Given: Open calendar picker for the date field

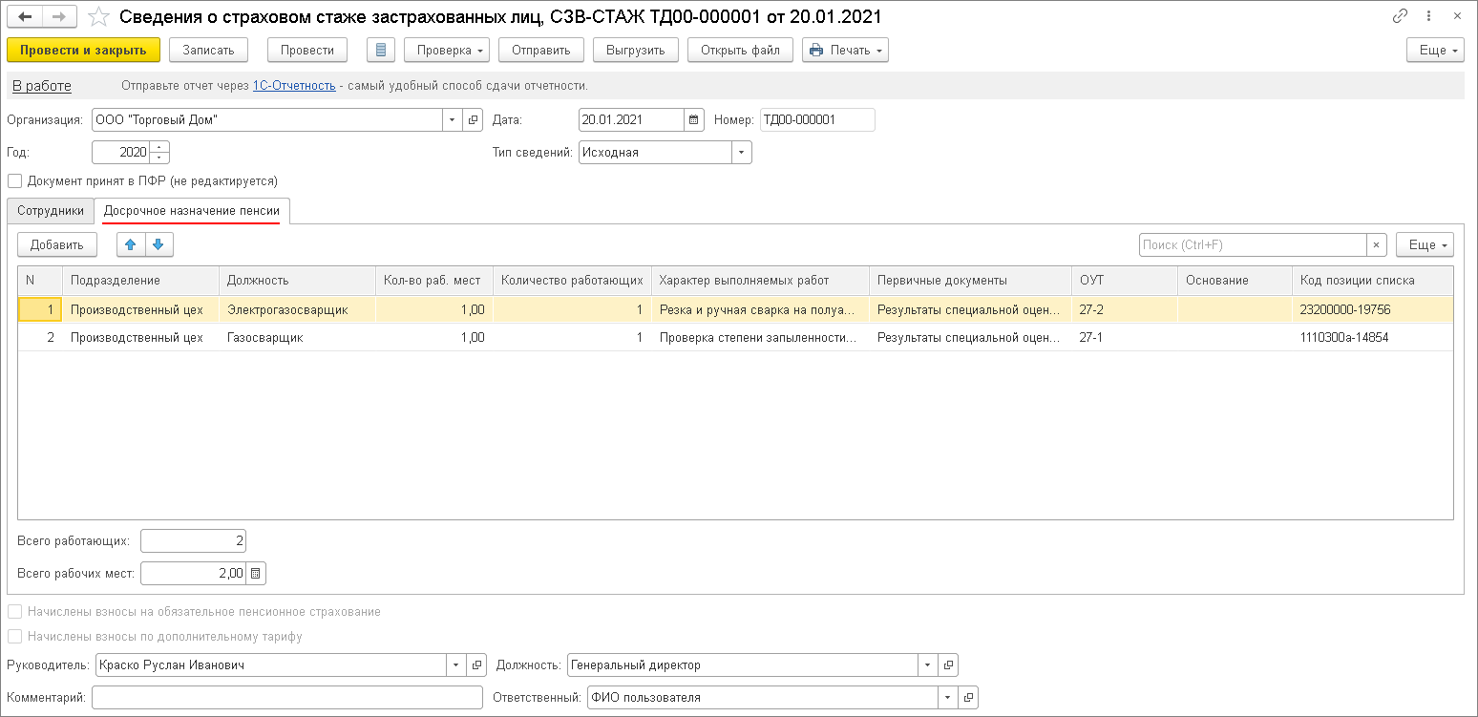Looking at the screenshot, I should coord(695,120).
